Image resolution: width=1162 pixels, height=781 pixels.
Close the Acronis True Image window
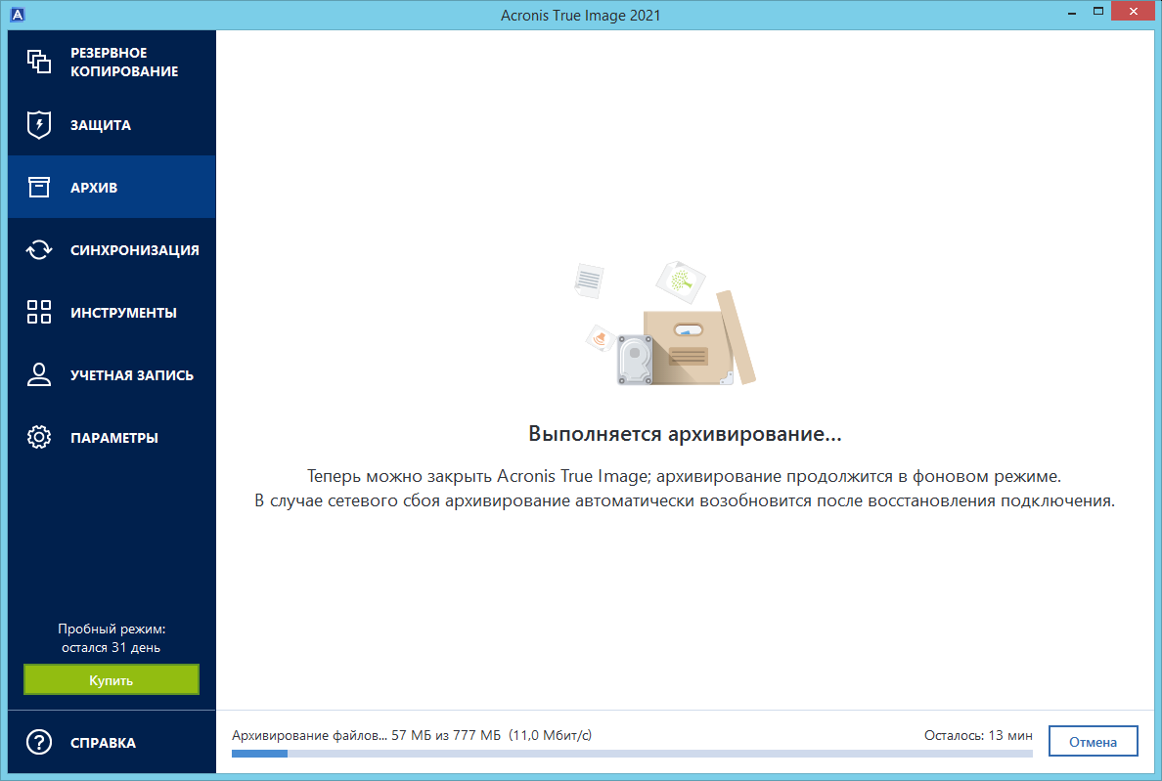pyautogui.click(x=1133, y=11)
